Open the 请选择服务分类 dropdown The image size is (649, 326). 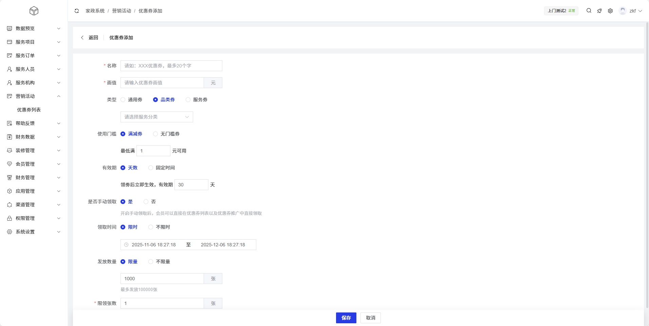point(156,117)
